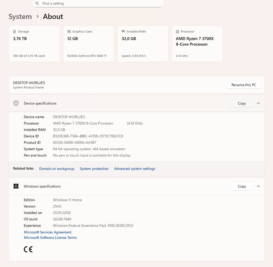Click the Device specifications info icon
Screen dimensions: 273x267
(x=16, y=103)
